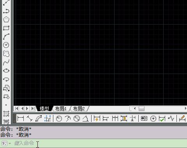187x148 pixels.
Task: Start an Ordinate dimension
Action: click(x=48, y=118)
